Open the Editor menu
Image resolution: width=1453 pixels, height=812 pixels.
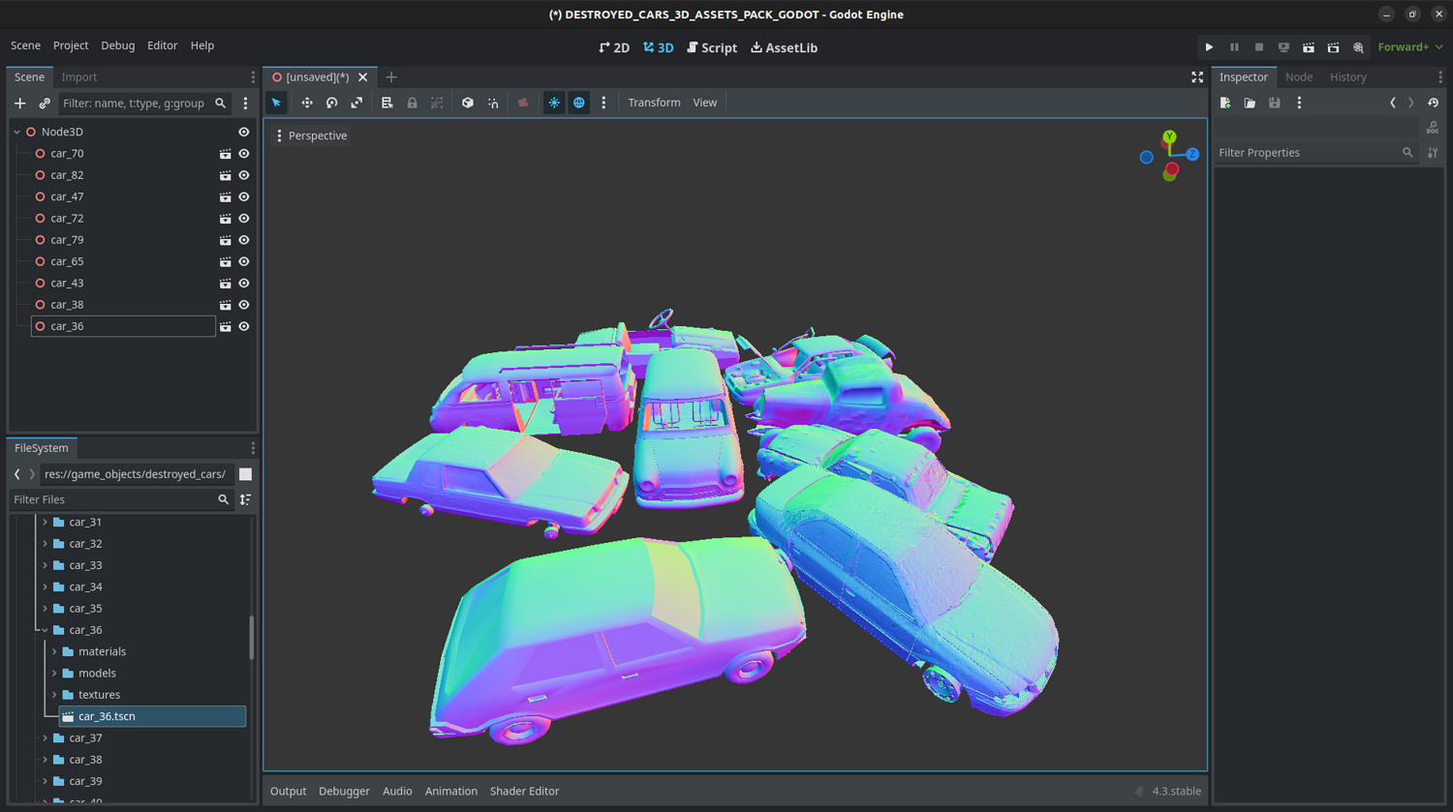[163, 45]
